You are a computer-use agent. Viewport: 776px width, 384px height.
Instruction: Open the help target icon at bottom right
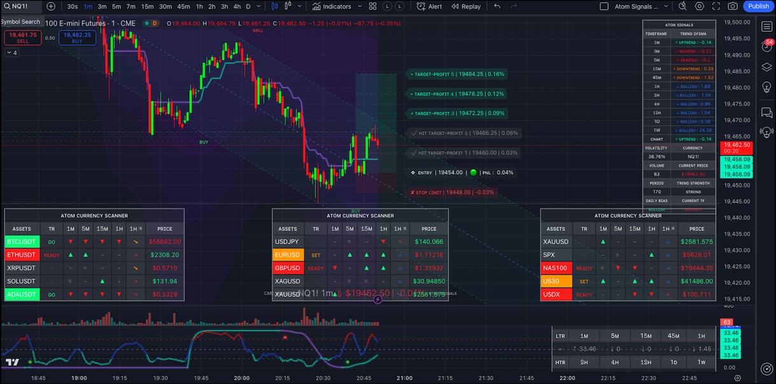[767, 369]
